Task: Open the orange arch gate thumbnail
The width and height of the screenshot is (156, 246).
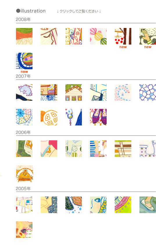Action: (x=24, y=174)
